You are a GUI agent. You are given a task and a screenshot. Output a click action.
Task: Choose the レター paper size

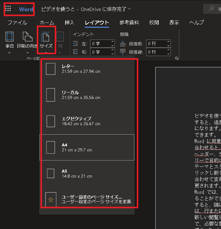coord(87,69)
